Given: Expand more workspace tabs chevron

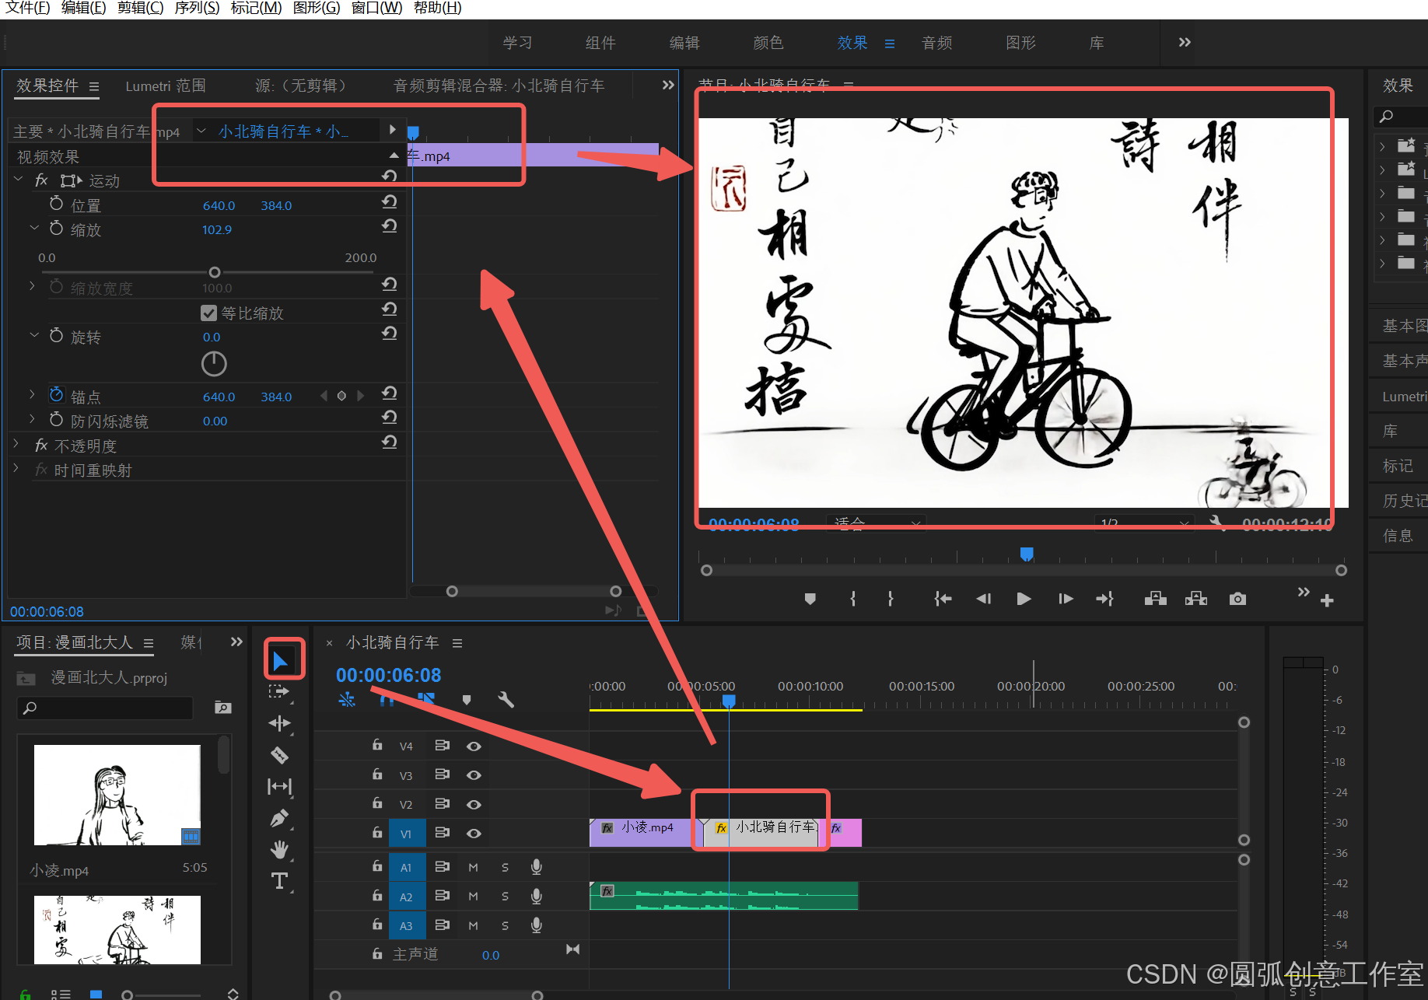Looking at the screenshot, I should (x=1184, y=42).
